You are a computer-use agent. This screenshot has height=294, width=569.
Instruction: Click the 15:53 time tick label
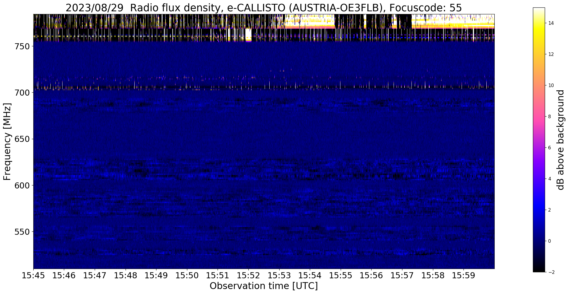(279, 275)
